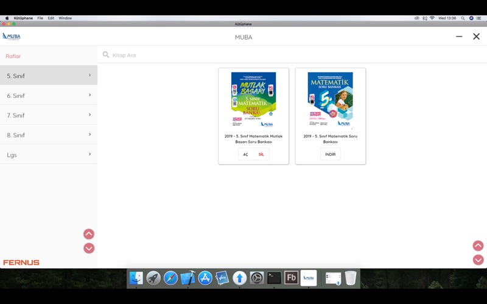Expand the Lgs shelf chevron

pos(89,154)
